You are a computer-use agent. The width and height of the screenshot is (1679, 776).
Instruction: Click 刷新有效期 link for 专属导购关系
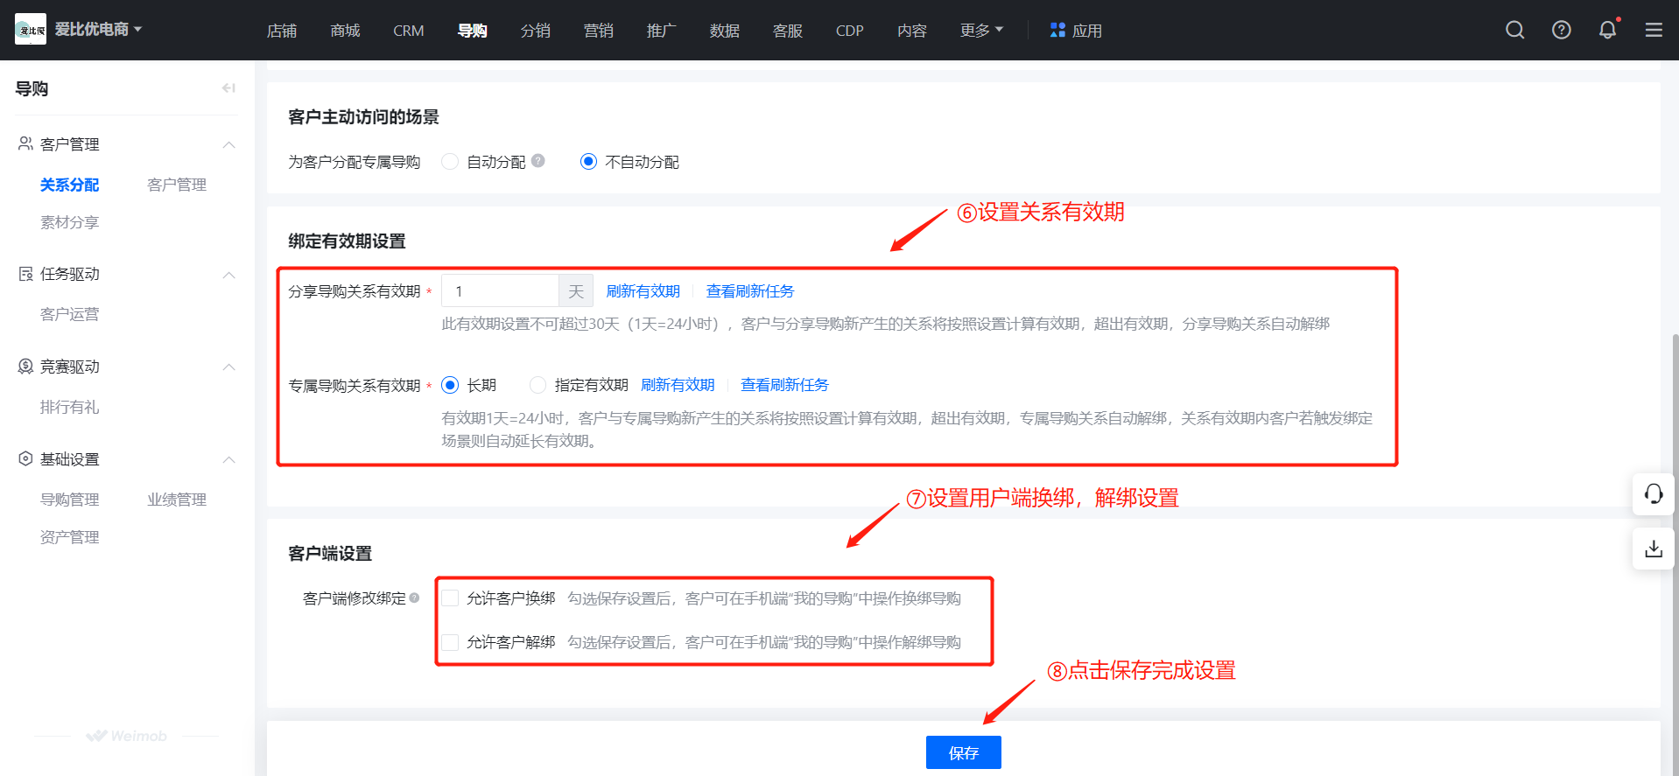pos(678,385)
